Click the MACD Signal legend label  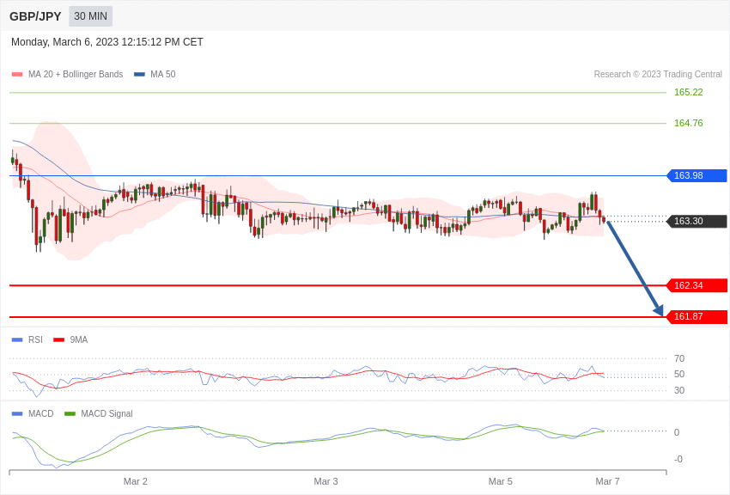(106, 413)
